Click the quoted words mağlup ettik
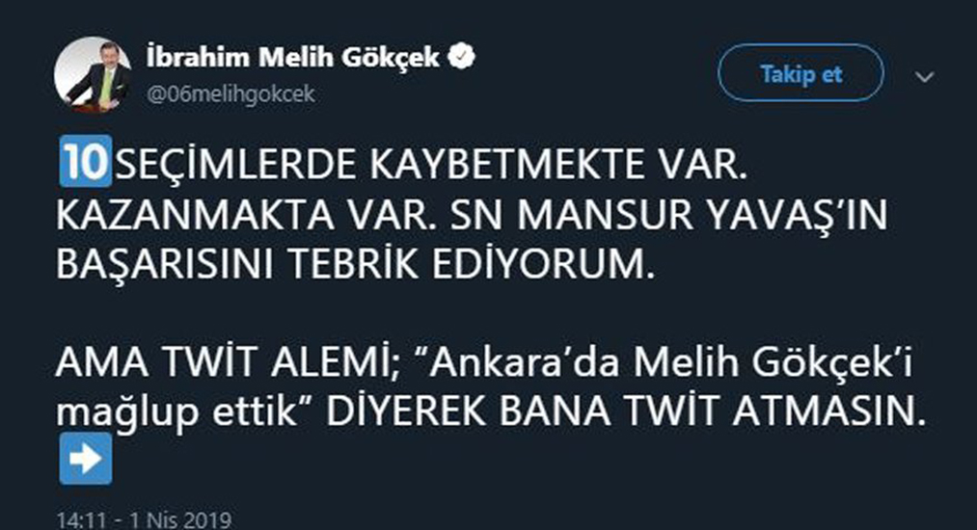This screenshot has width=977, height=530. (181, 413)
